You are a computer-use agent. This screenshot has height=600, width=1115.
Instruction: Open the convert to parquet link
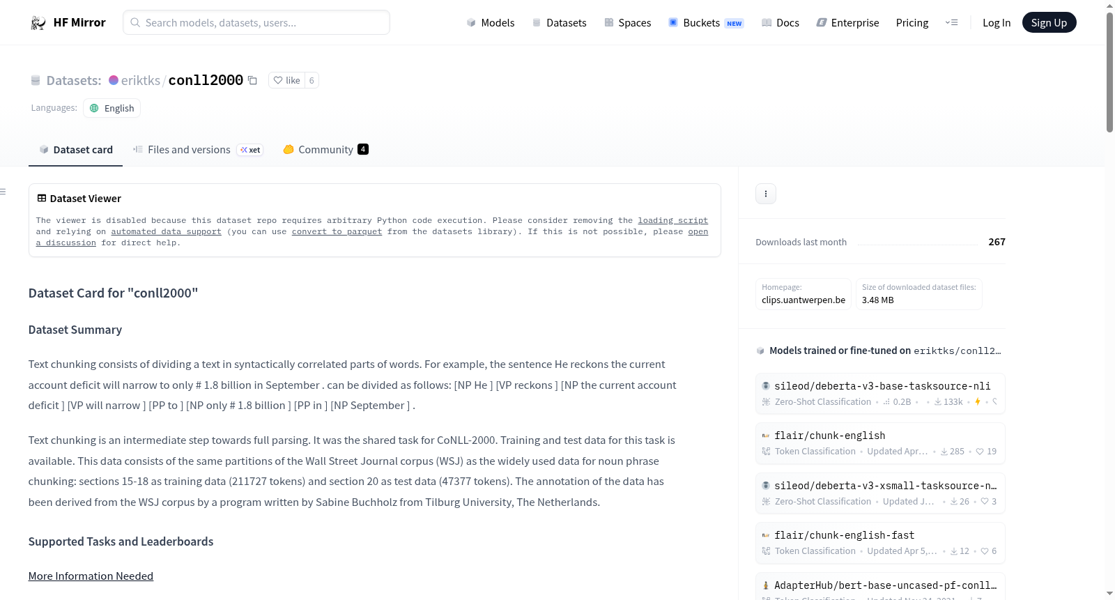337,231
